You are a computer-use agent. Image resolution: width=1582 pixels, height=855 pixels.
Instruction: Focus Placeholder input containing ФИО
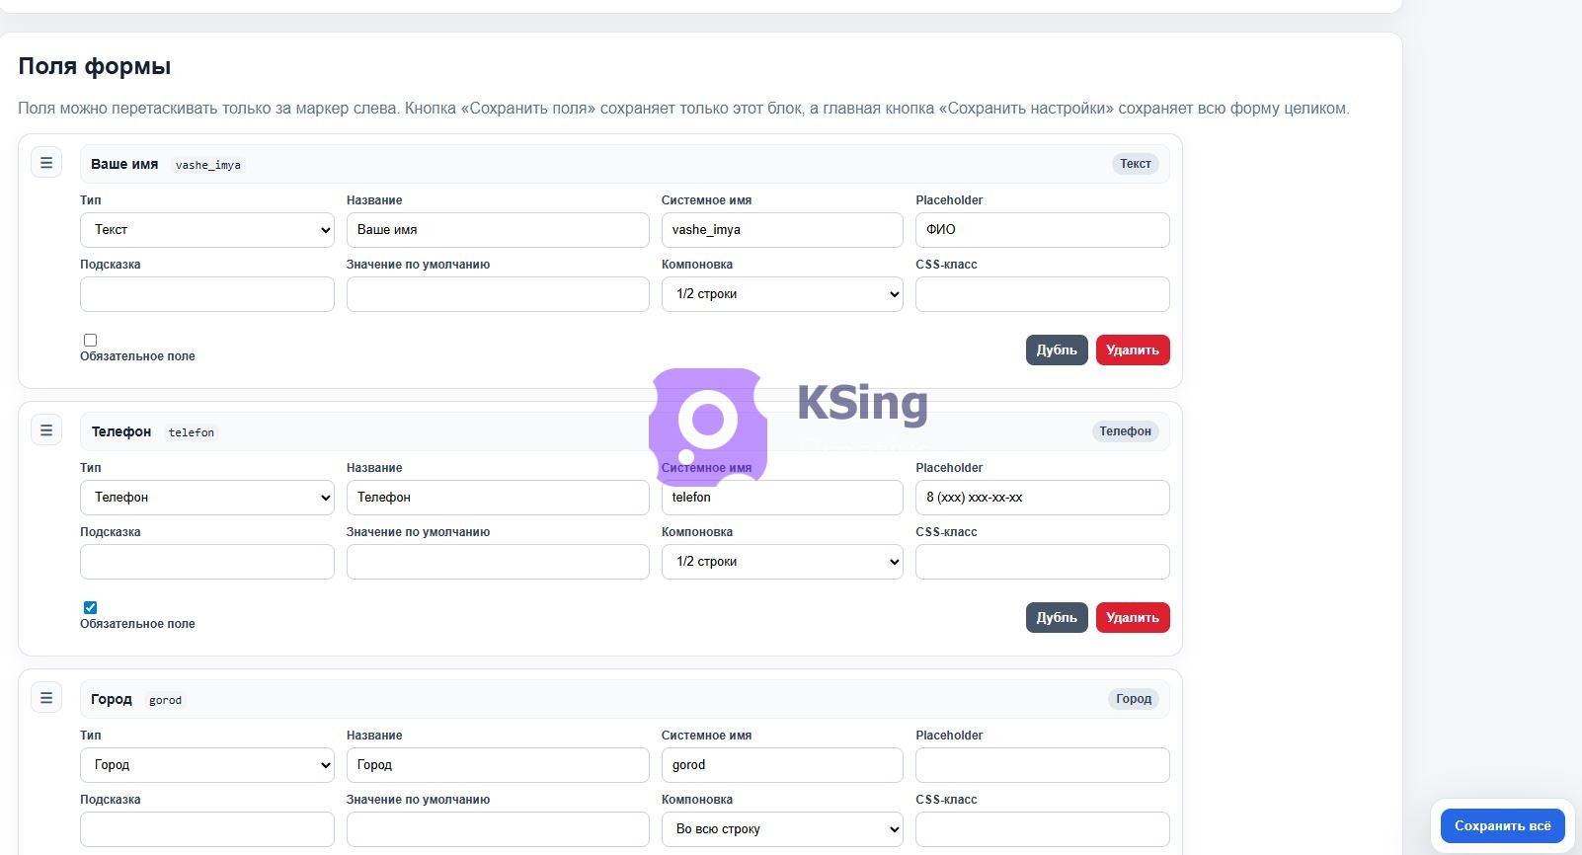[x=1043, y=230]
